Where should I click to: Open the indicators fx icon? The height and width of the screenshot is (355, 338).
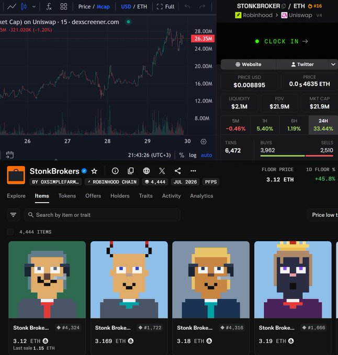[x=49, y=7]
